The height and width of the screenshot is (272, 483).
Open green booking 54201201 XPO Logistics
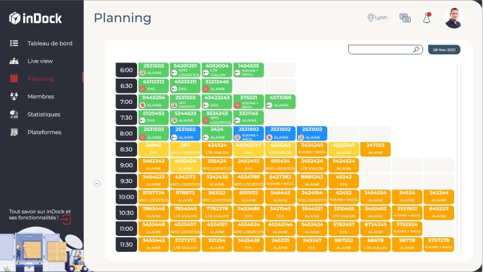tap(185, 70)
